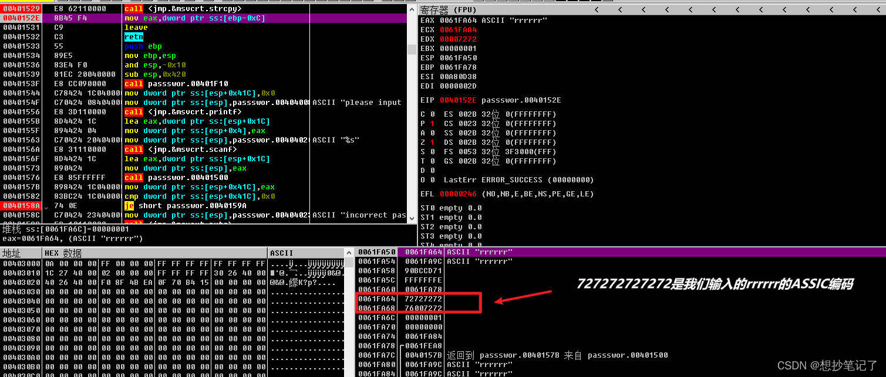Click the call passswor.00401500 instruction

[x=176, y=178]
